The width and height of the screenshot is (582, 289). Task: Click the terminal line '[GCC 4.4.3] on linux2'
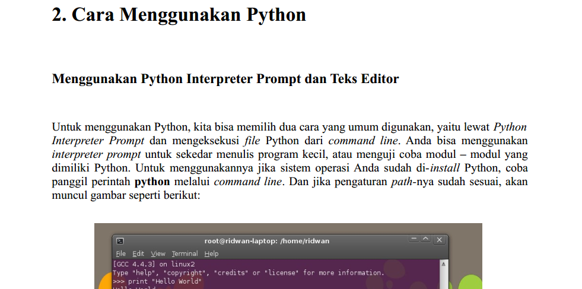click(154, 264)
